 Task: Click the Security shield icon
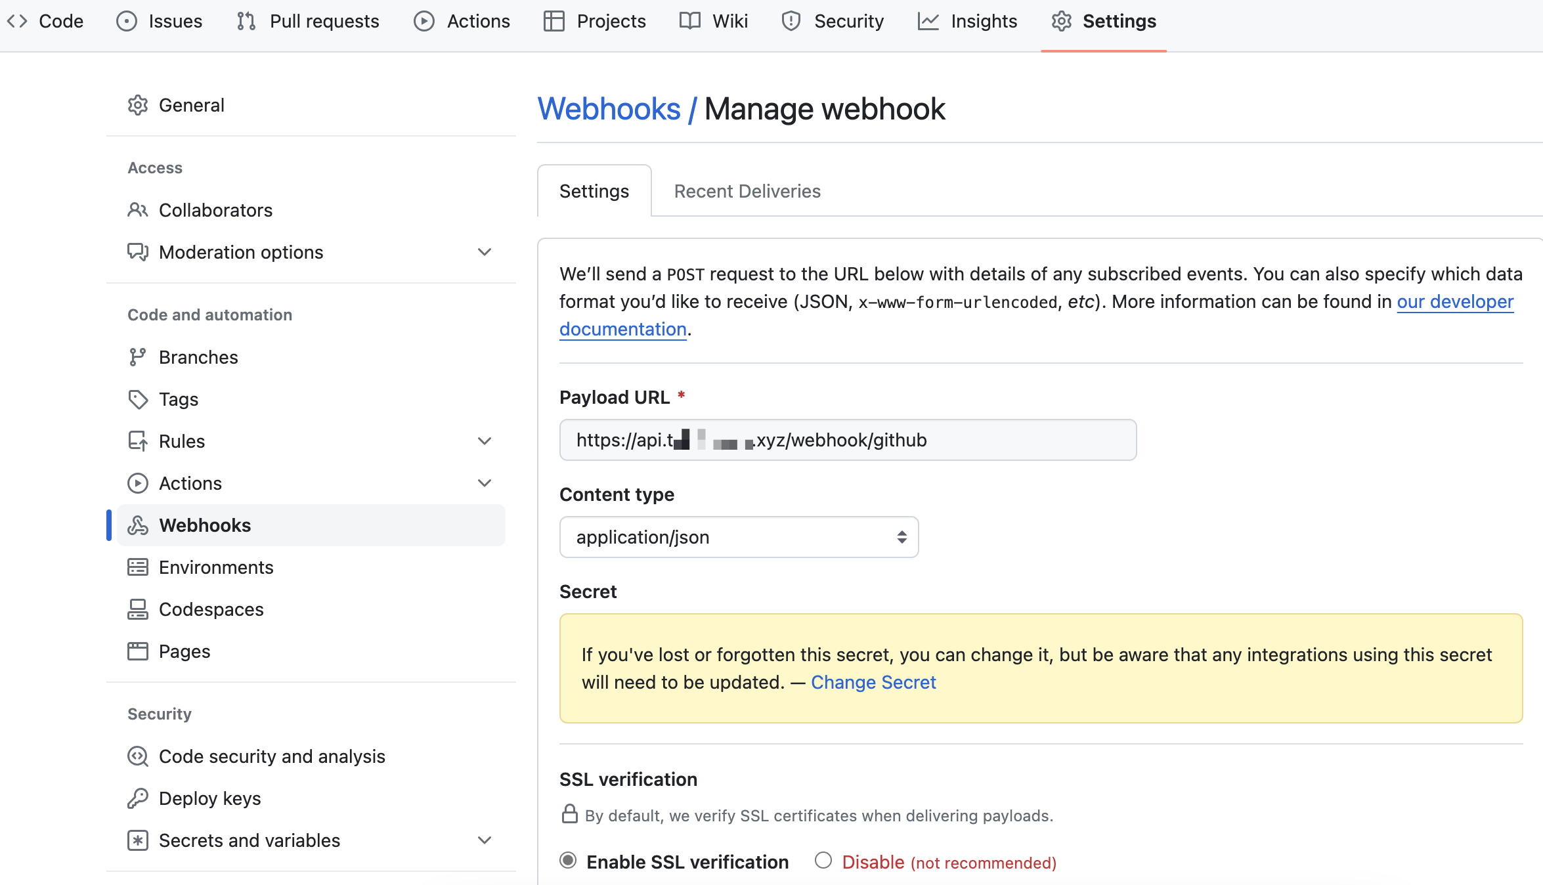791,21
